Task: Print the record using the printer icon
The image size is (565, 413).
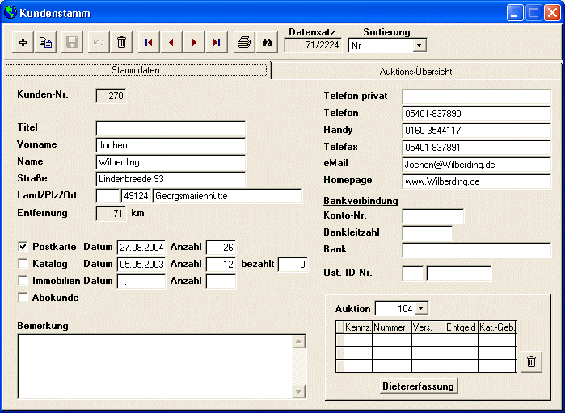Action: click(244, 43)
